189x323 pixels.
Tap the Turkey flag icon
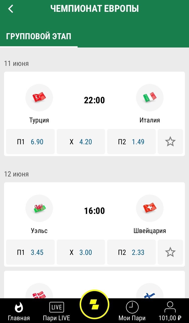pos(39,98)
